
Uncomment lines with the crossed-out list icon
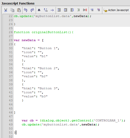(99, 10)
